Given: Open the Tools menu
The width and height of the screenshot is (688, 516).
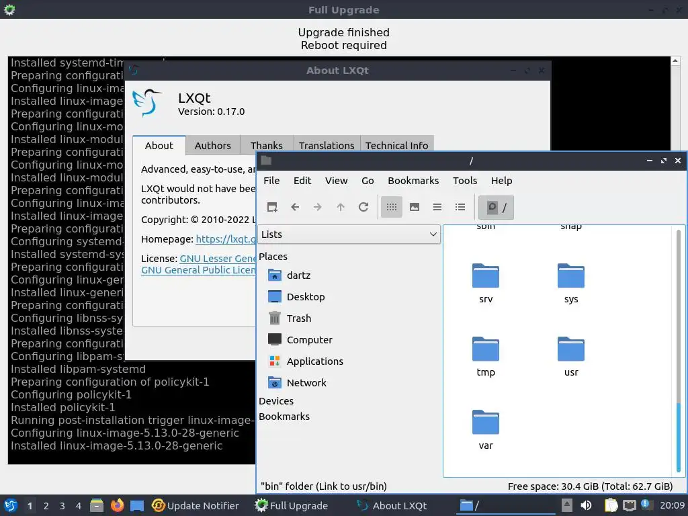Looking at the screenshot, I should 465,181.
